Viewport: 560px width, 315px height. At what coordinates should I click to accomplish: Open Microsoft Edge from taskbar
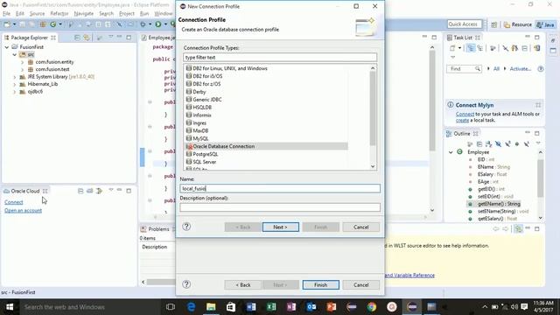tap(191, 307)
